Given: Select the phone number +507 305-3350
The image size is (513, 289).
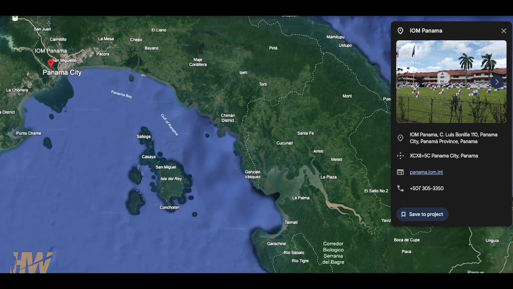Looking at the screenshot, I should tap(426, 188).
